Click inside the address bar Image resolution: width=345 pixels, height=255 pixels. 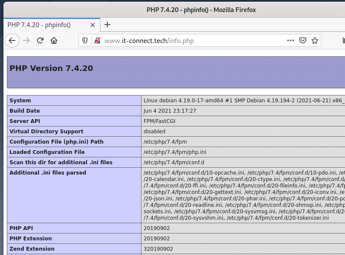(x=194, y=40)
